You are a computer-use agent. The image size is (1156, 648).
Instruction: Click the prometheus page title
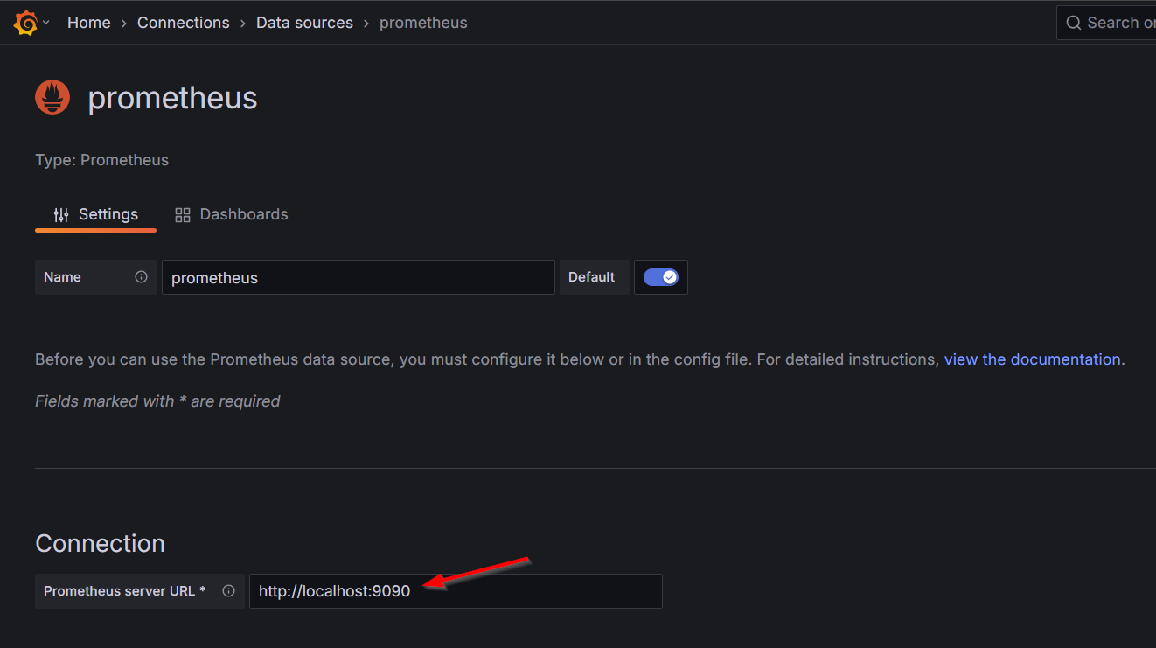171,97
